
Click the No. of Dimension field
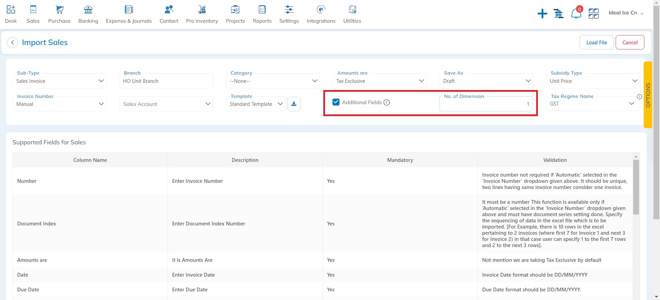[486, 104]
